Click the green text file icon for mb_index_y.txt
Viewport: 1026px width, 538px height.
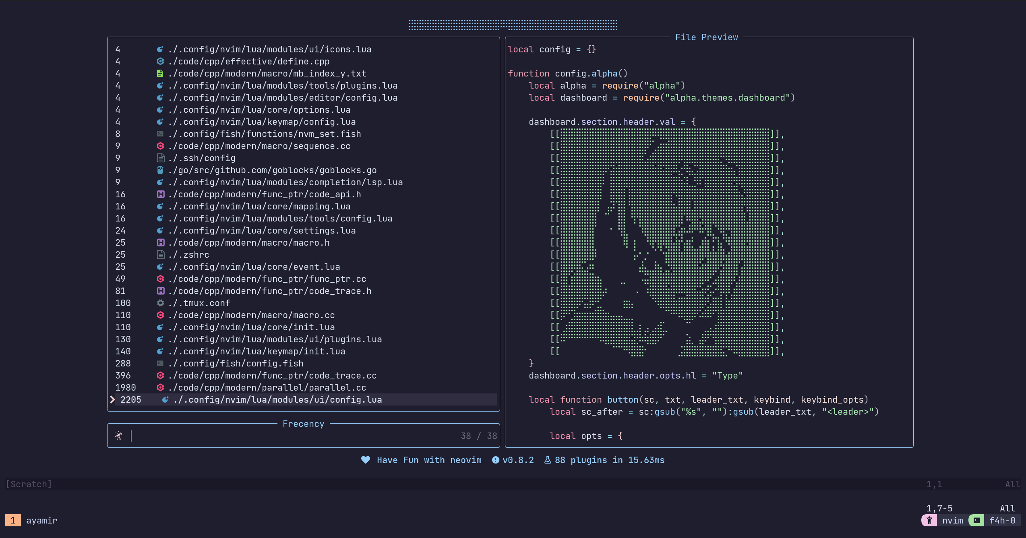pyautogui.click(x=160, y=73)
